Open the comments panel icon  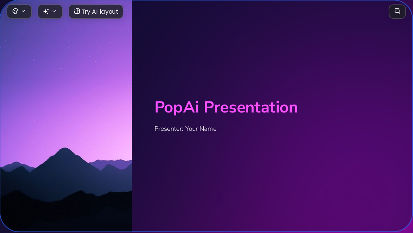pos(397,11)
